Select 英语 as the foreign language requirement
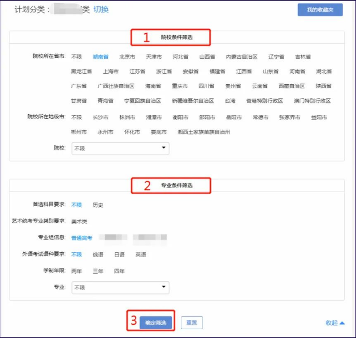 tap(140, 254)
